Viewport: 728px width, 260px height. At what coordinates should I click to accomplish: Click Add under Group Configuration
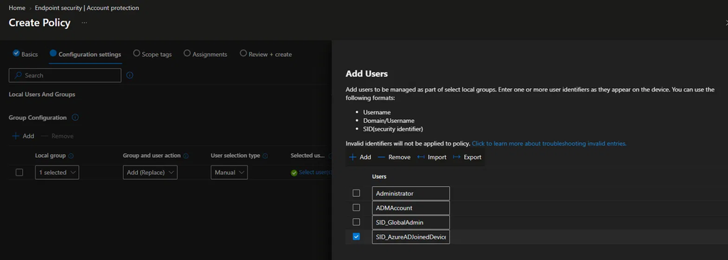pyautogui.click(x=23, y=136)
